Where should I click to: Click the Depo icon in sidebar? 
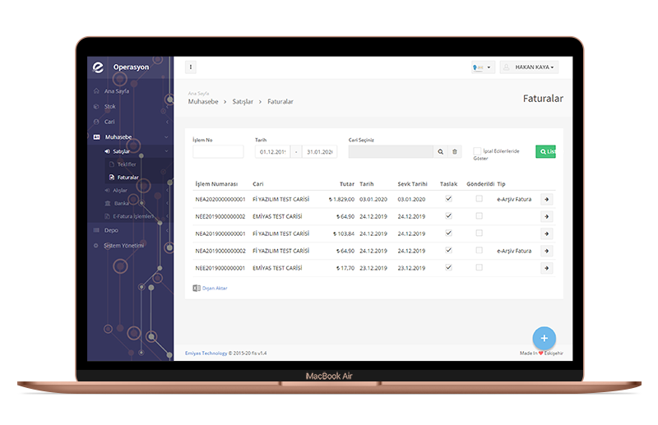point(96,230)
